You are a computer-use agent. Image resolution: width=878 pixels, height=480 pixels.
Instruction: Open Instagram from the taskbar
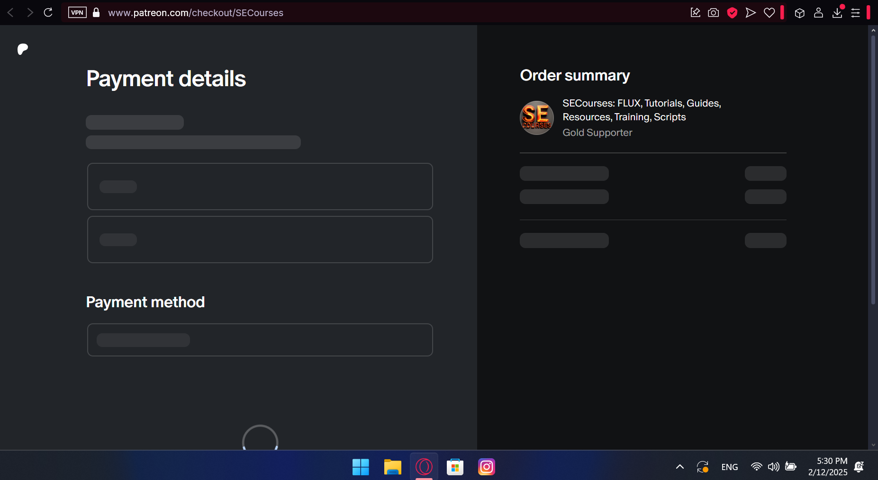click(487, 467)
